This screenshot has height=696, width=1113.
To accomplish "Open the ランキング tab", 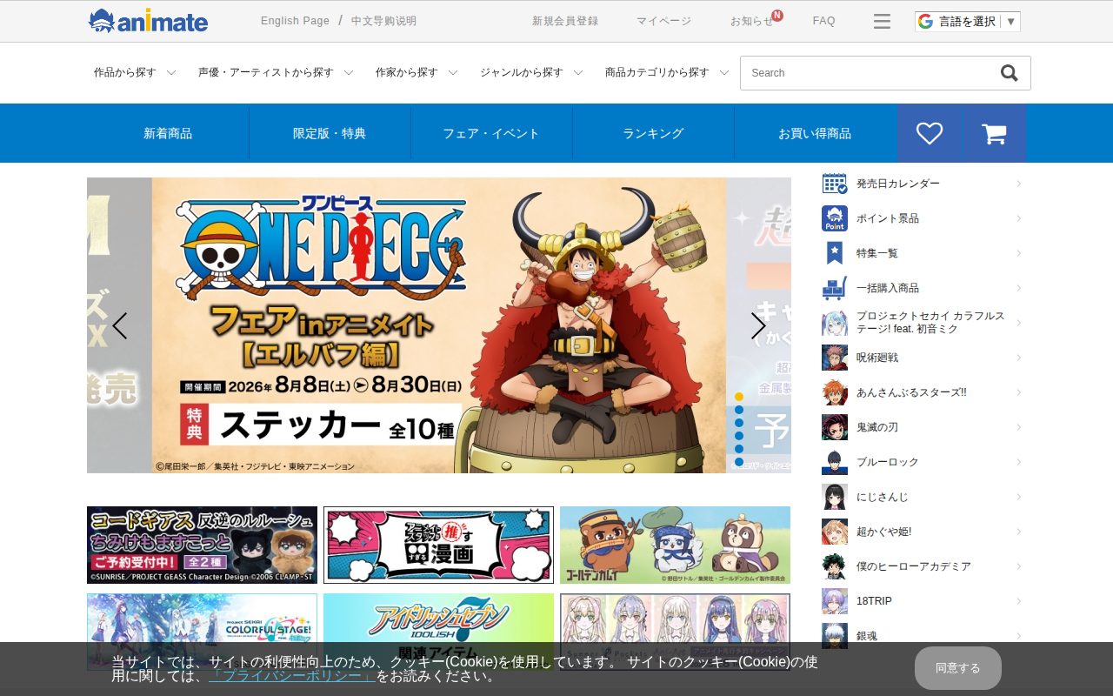I will pyautogui.click(x=653, y=133).
